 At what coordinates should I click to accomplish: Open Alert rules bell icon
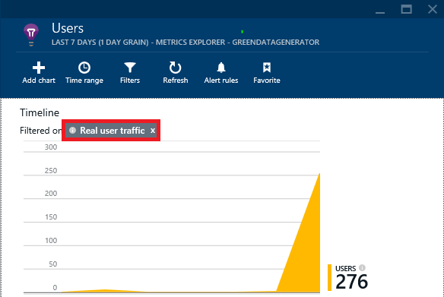tap(221, 68)
